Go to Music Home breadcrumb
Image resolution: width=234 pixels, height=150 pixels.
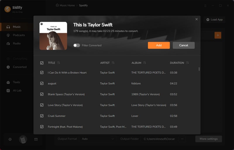[67, 5]
